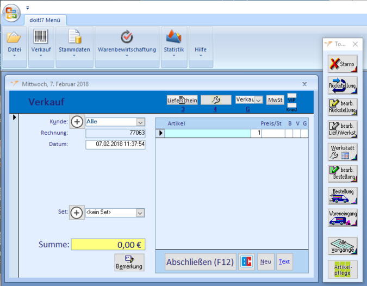Open the Werkstatt wrench calendar button
This screenshot has width=367, height=286.
tap(343, 152)
